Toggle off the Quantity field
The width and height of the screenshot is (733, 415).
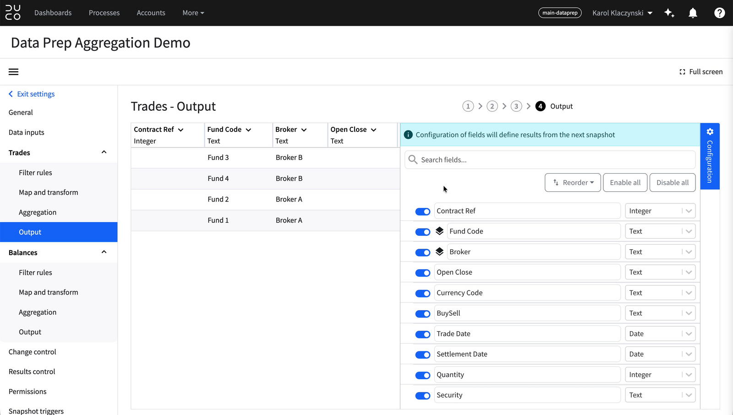pos(423,375)
